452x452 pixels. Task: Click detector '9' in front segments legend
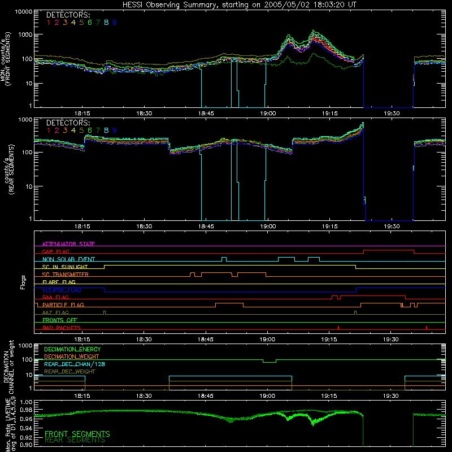tap(115, 23)
